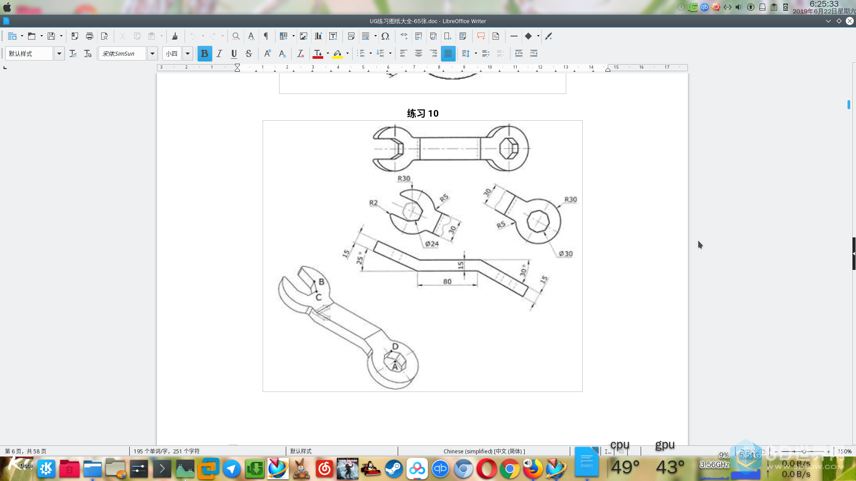Expand bullet list style dropdown arrow
The image size is (856, 481).
[370, 53]
